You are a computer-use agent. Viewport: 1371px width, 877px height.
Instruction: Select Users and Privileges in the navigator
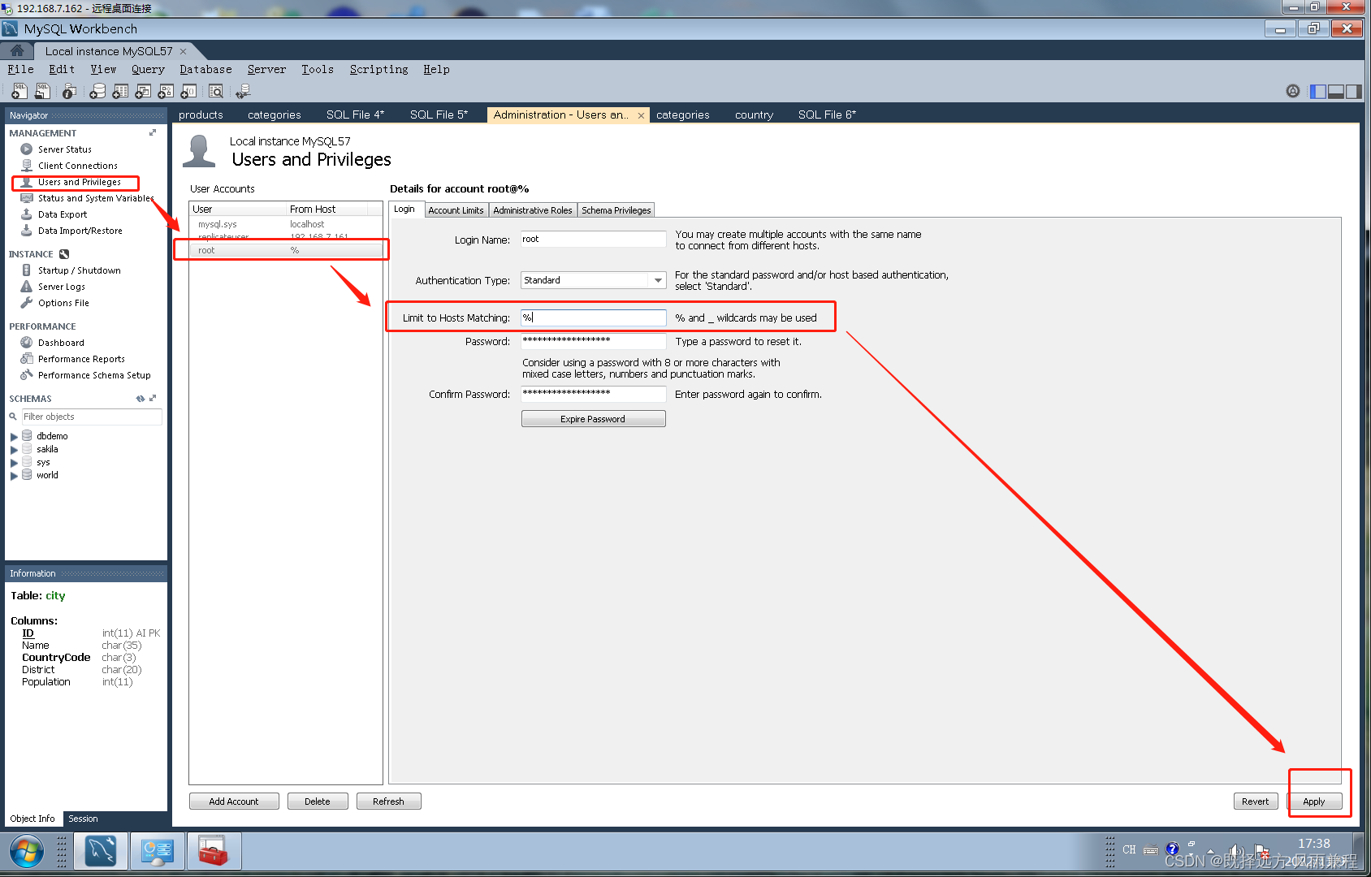coord(80,182)
